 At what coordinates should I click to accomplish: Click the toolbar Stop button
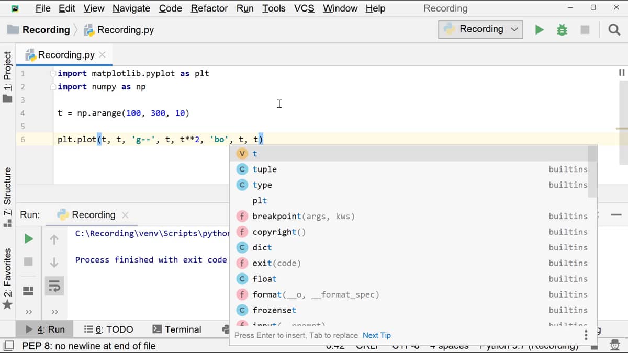tap(585, 30)
